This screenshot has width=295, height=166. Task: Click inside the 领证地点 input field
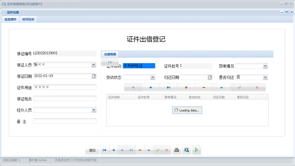tap(64, 98)
